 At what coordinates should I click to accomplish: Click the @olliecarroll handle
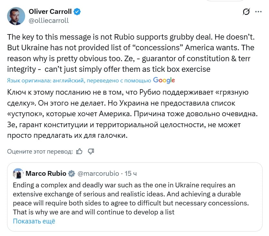49,21
